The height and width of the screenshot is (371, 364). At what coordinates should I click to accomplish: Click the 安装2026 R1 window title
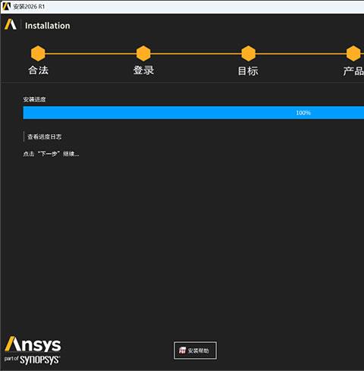tap(29, 7)
